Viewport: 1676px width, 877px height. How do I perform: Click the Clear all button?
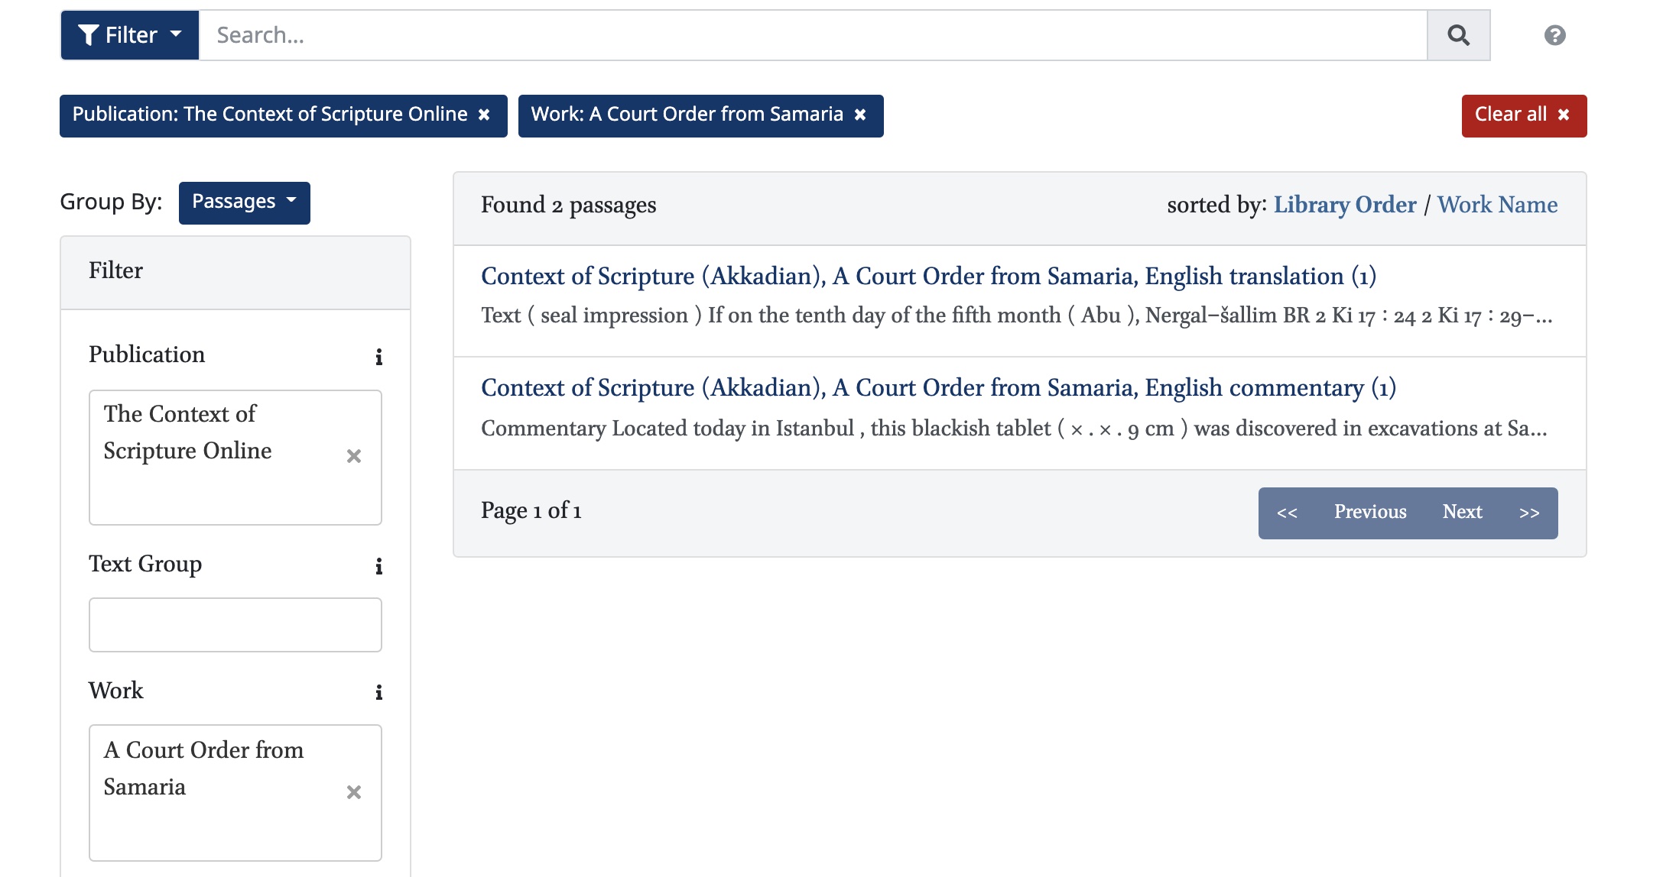pos(1524,115)
